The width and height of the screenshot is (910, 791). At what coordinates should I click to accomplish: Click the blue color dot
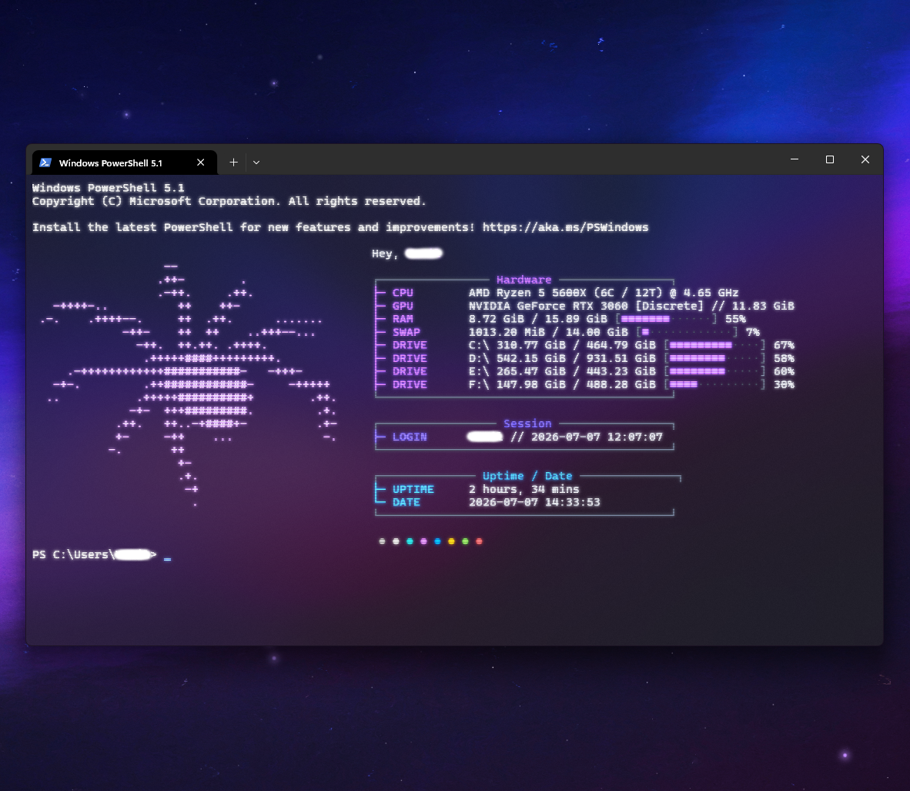point(437,541)
